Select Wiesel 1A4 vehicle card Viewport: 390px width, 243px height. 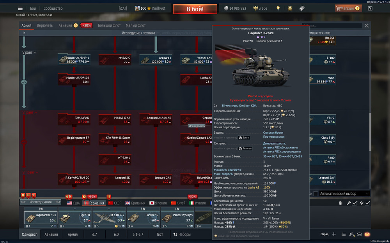[197, 59]
